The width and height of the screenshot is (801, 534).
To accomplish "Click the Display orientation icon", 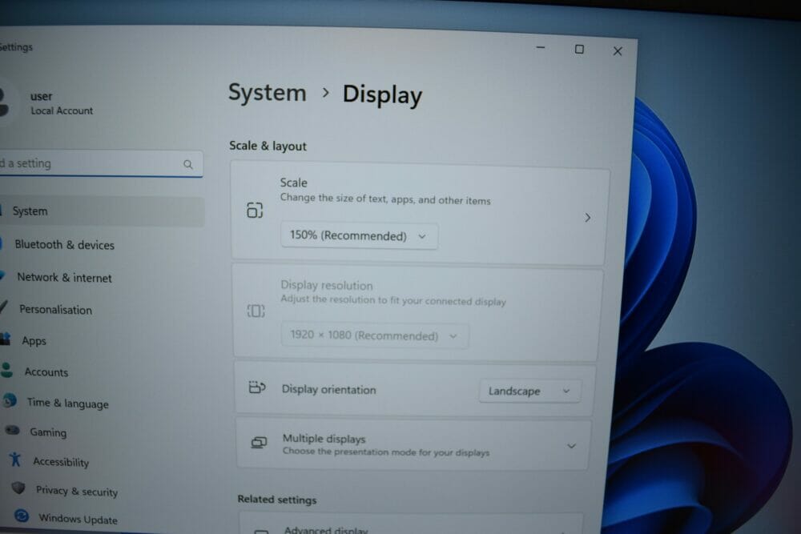I will tap(257, 387).
